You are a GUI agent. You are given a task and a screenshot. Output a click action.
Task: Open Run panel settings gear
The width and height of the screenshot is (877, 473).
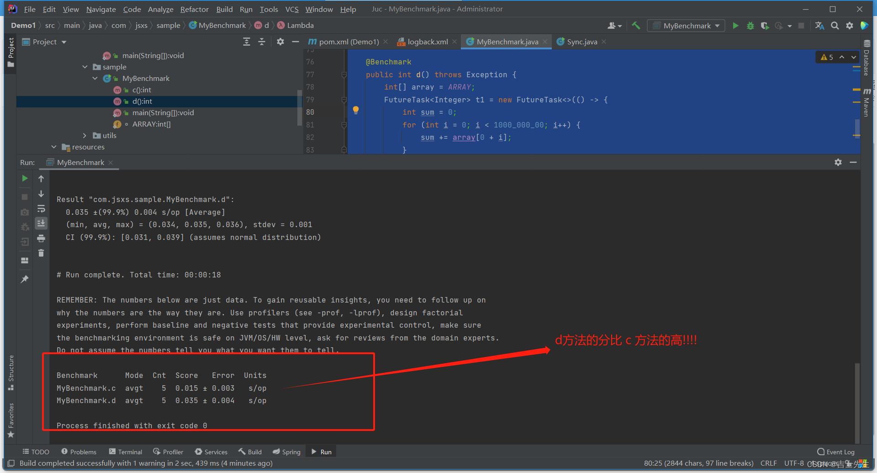pyautogui.click(x=838, y=162)
